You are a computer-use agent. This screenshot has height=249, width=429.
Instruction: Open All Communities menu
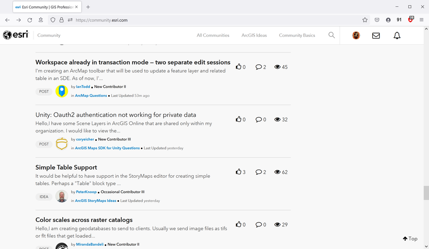click(x=213, y=35)
